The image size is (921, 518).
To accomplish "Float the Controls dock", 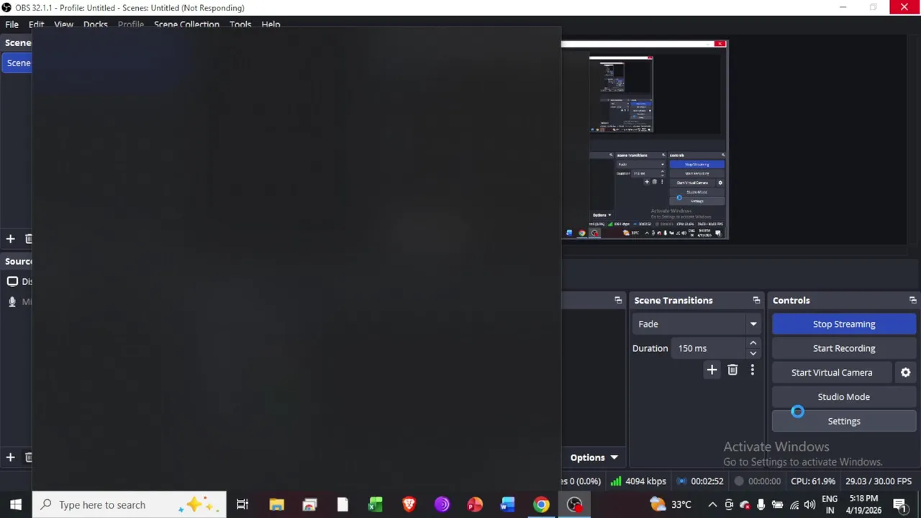I will (x=912, y=301).
